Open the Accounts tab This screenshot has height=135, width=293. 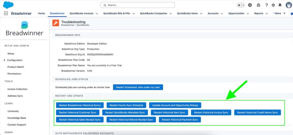coord(213,13)
